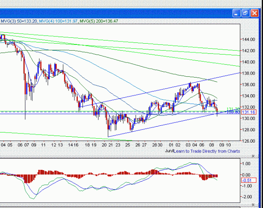Close the chart window with red X

pos(255,13)
